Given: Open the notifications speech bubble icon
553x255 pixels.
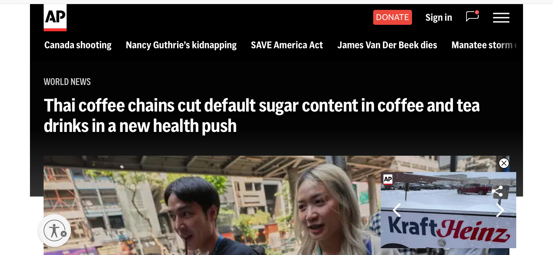Looking at the screenshot, I should point(472,16).
